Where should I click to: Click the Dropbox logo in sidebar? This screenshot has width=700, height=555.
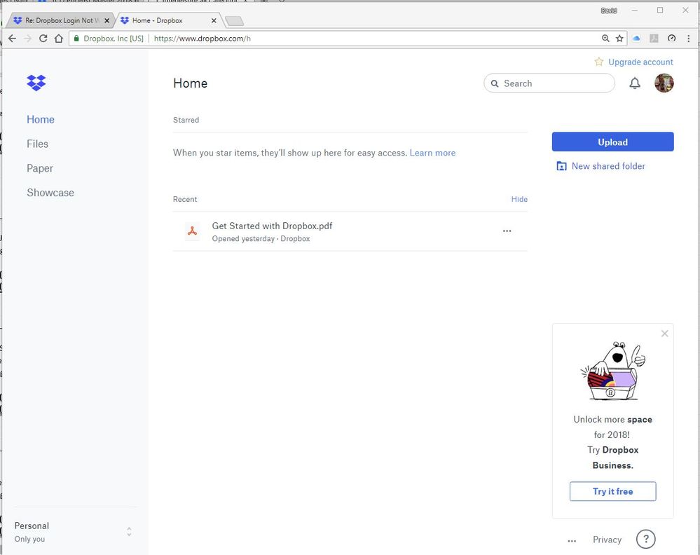(x=36, y=83)
